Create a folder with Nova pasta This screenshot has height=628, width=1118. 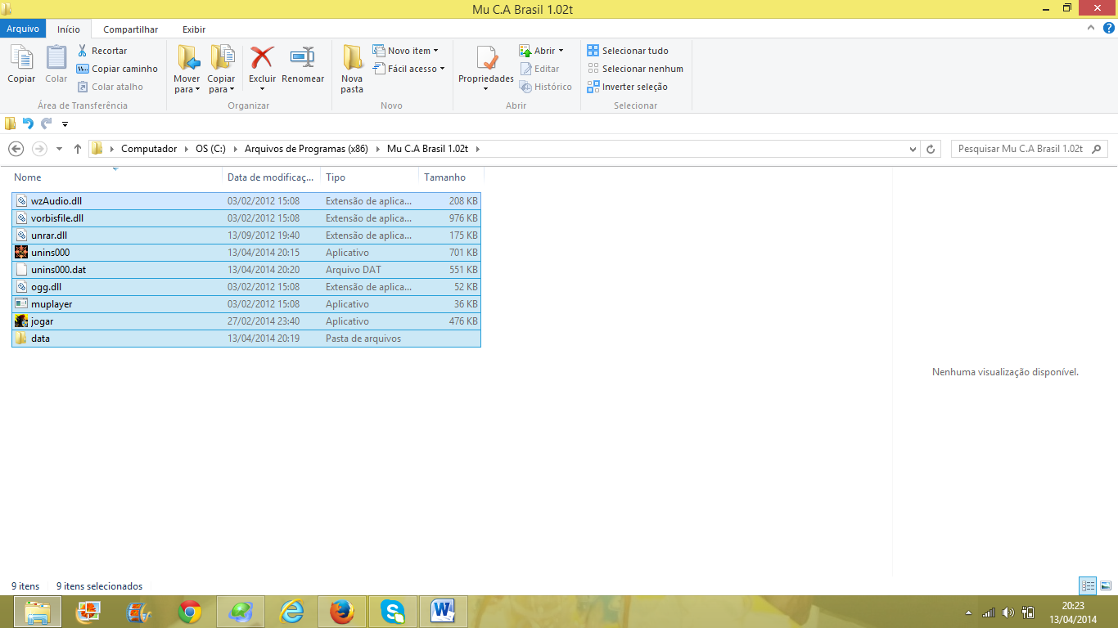[x=352, y=68]
